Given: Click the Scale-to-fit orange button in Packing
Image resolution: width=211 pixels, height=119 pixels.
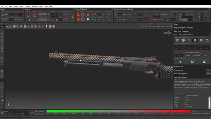Looking at the screenshot, I should click(x=140, y=20).
